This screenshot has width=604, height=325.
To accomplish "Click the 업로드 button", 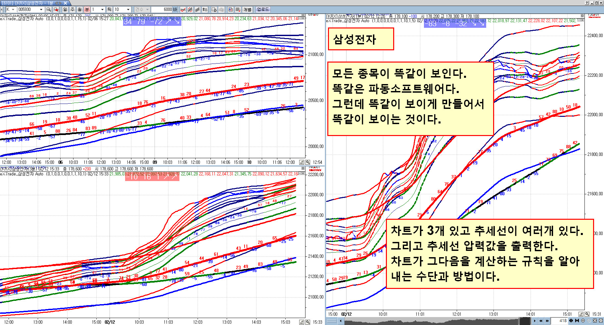I will click(x=263, y=10).
